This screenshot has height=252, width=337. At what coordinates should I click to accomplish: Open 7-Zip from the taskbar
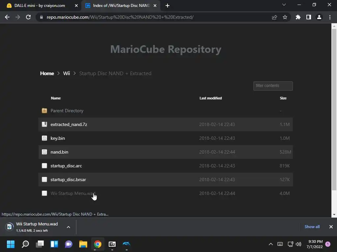coord(112,244)
